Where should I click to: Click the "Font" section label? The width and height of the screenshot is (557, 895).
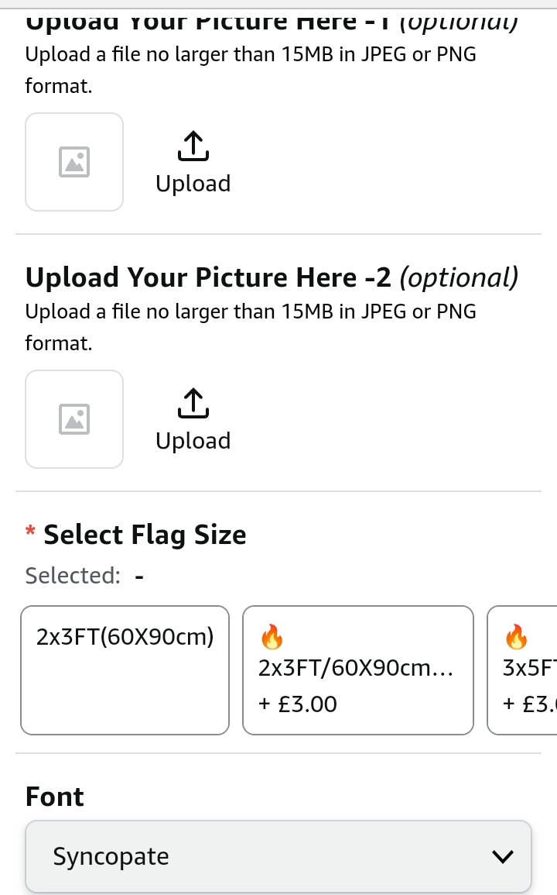click(54, 797)
